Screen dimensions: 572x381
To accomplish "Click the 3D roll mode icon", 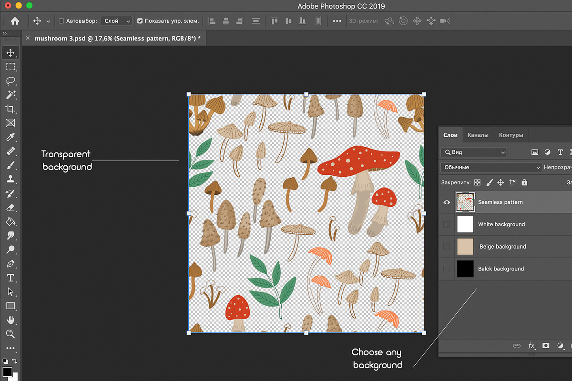I will 403,21.
